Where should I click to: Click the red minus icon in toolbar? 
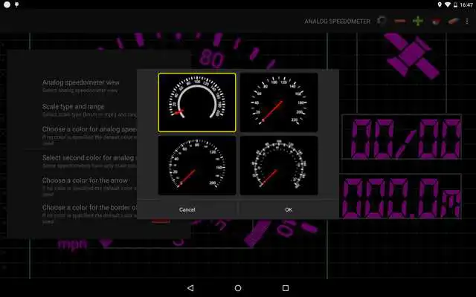coord(400,21)
